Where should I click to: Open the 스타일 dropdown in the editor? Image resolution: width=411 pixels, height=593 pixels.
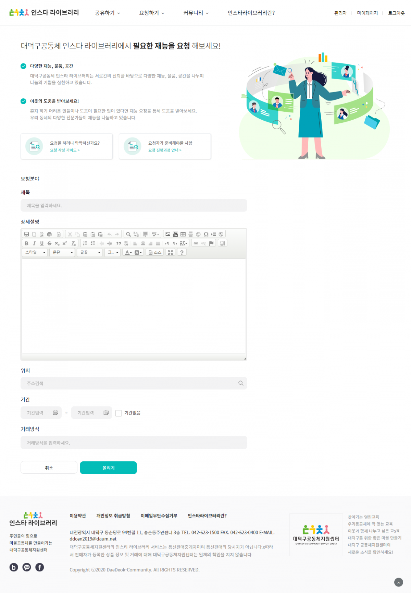tap(34, 252)
